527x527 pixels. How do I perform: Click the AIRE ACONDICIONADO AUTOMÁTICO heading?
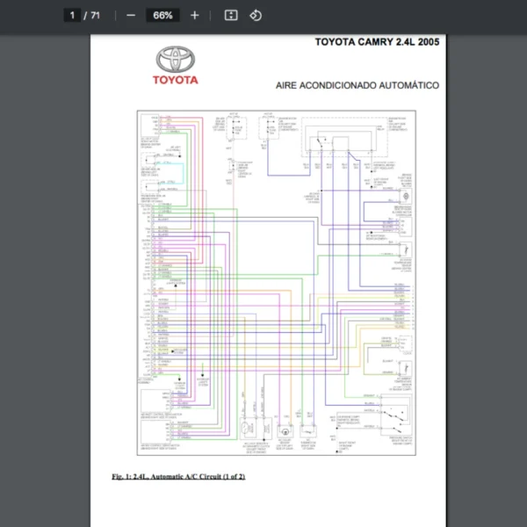pos(357,85)
